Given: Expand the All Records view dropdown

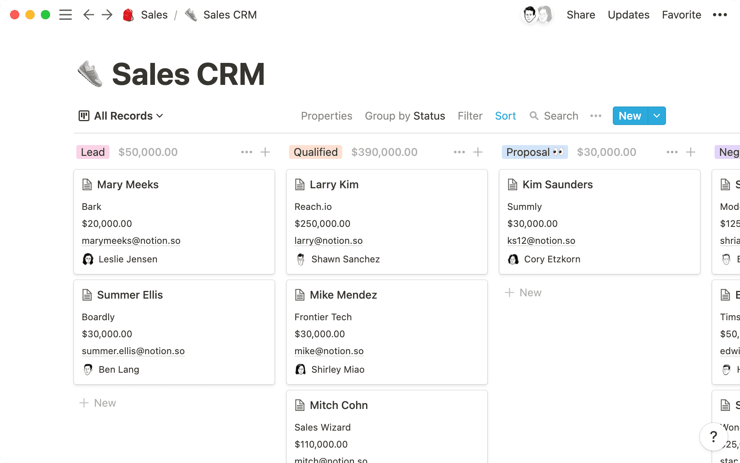Looking at the screenshot, I should click(x=160, y=116).
